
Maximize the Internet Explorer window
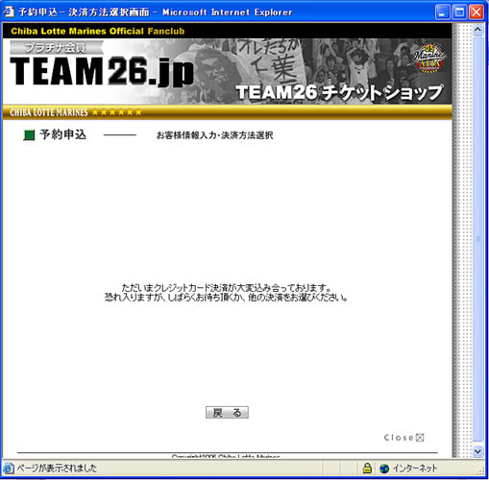[x=459, y=12]
